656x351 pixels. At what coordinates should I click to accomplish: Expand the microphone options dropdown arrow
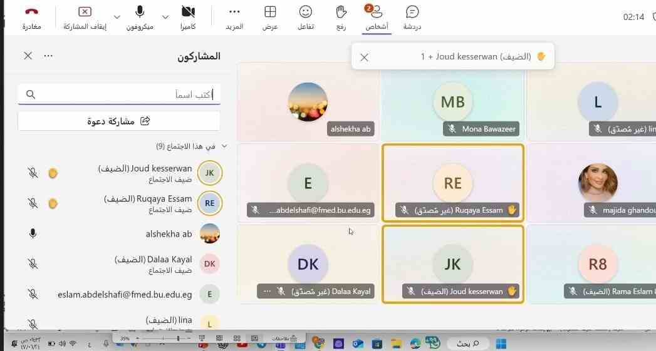[117, 17]
